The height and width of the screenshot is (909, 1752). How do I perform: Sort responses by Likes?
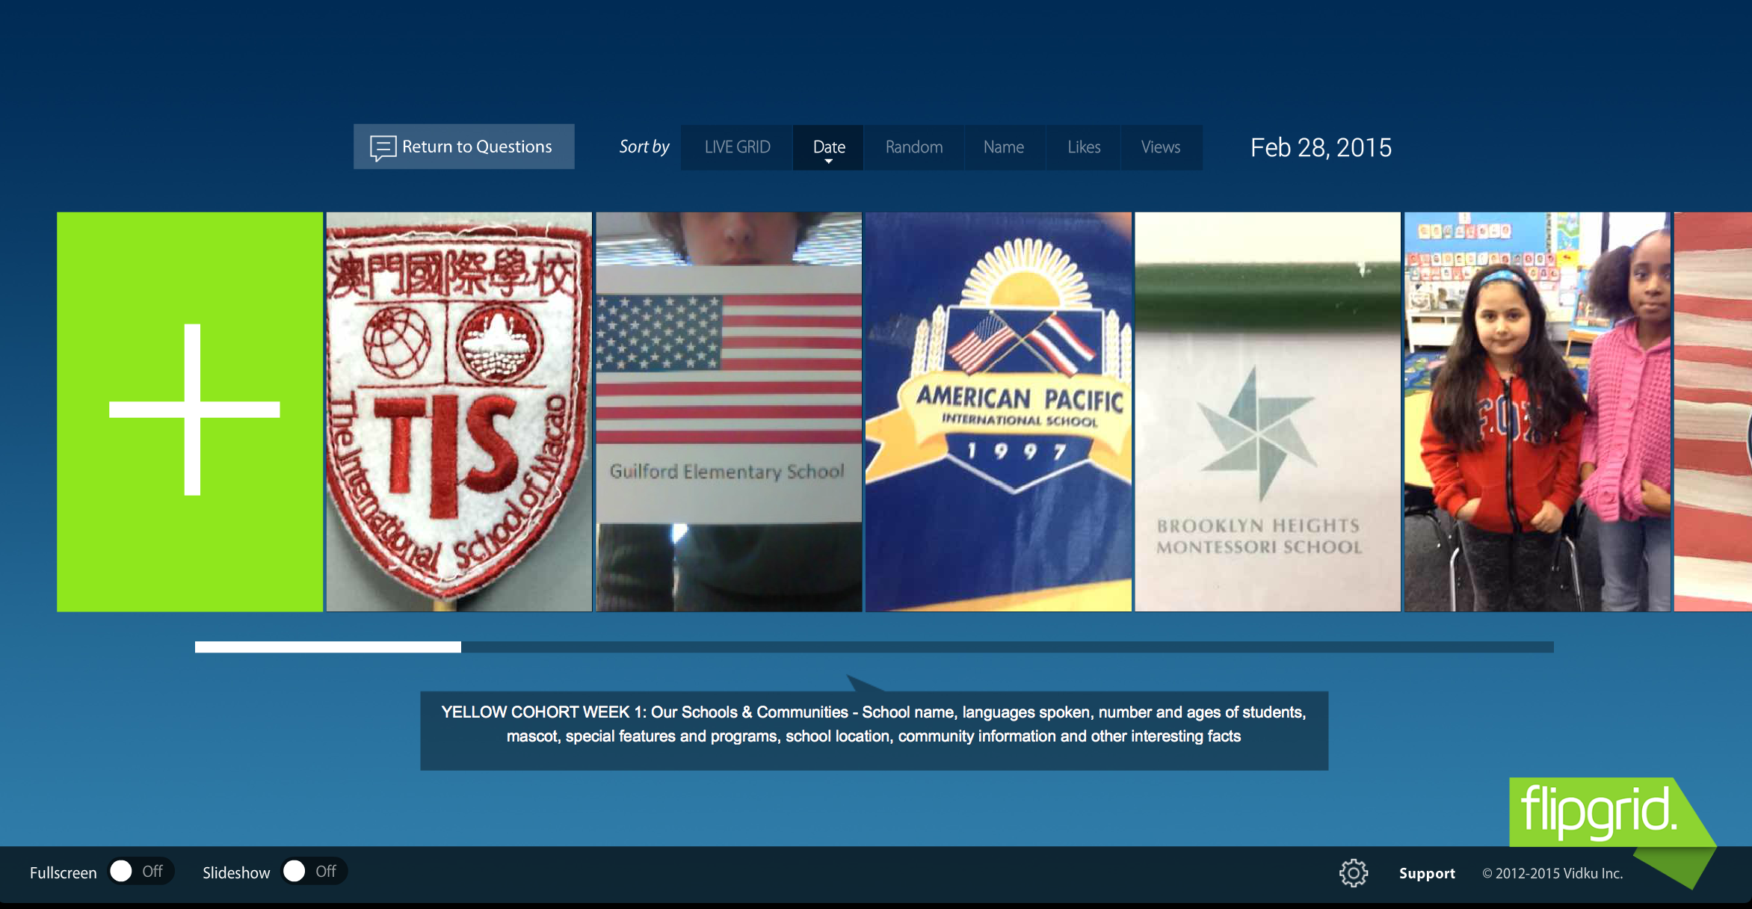pyautogui.click(x=1084, y=147)
